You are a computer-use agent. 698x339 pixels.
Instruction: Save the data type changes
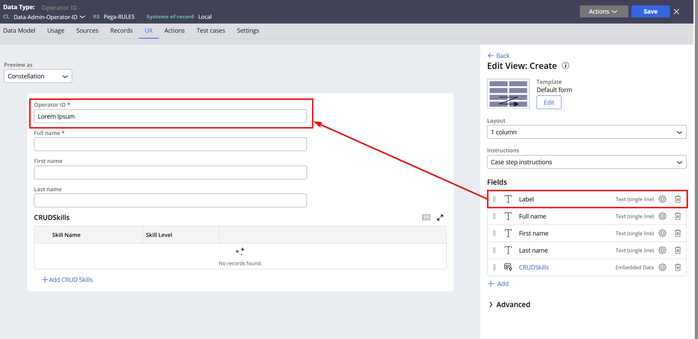(650, 11)
